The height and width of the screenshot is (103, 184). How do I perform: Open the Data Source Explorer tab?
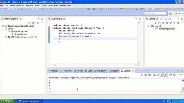[96, 71]
